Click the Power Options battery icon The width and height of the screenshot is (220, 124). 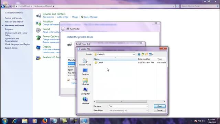point(38,38)
